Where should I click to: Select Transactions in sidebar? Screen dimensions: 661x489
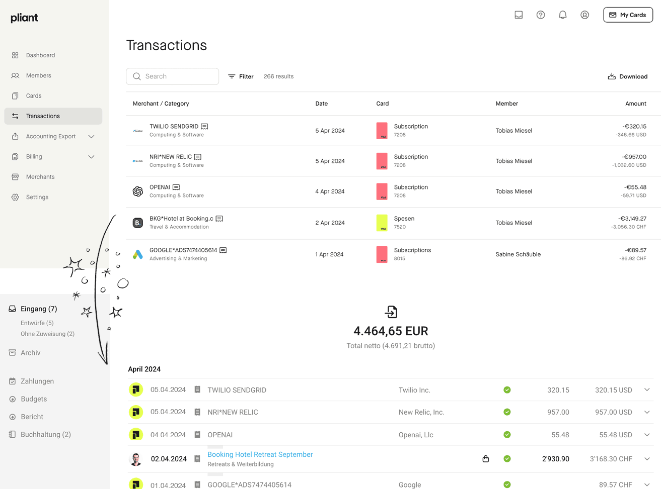[53, 116]
